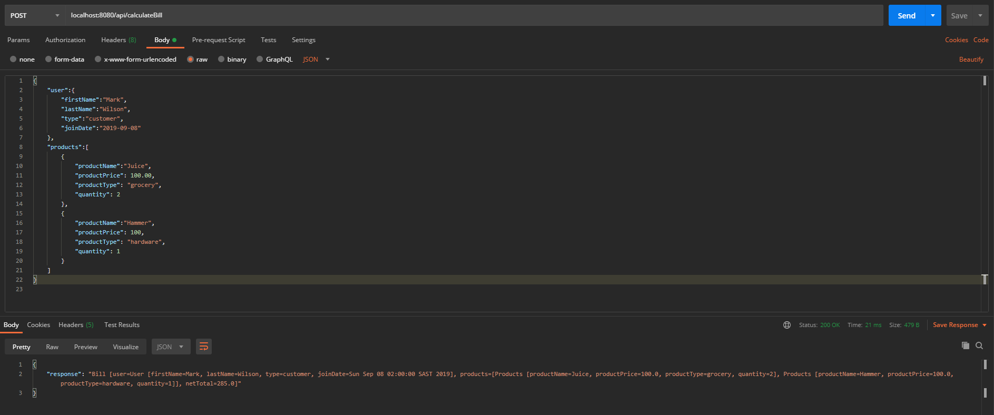Open the Authorization tab
The height and width of the screenshot is (415, 994).
coord(65,40)
